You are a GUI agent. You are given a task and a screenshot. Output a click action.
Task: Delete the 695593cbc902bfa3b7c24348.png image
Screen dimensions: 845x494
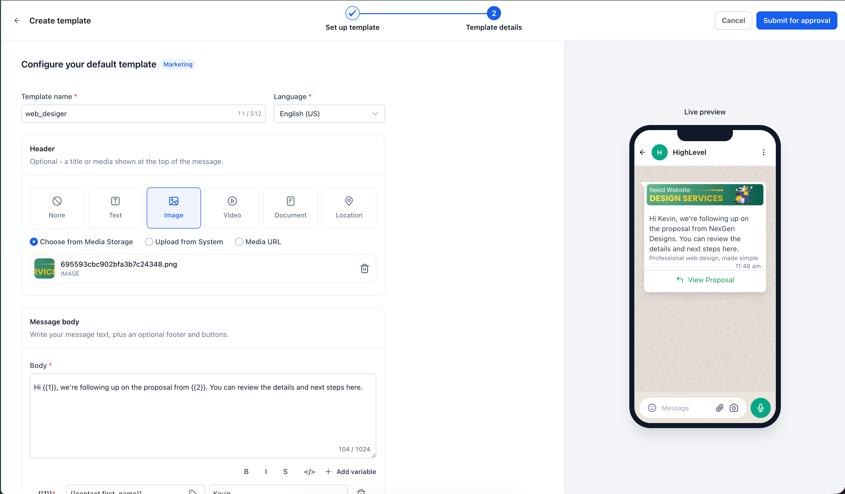tap(364, 268)
